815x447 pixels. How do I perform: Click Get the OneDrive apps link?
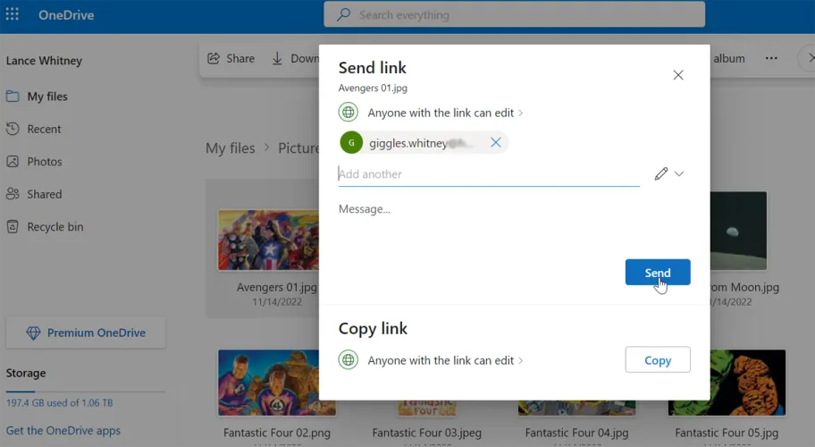[x=63, y=430]
